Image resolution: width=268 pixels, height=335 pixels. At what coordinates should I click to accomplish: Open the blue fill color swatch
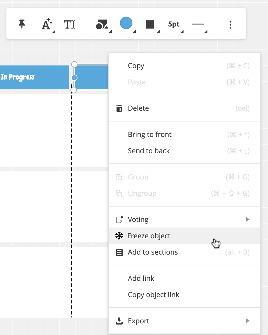(126, 23)
